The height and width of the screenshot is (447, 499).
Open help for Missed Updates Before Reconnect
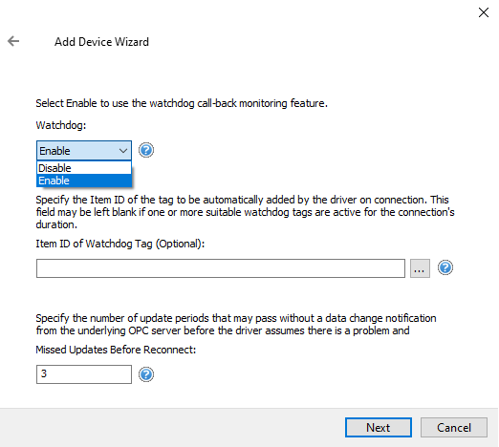146,374
